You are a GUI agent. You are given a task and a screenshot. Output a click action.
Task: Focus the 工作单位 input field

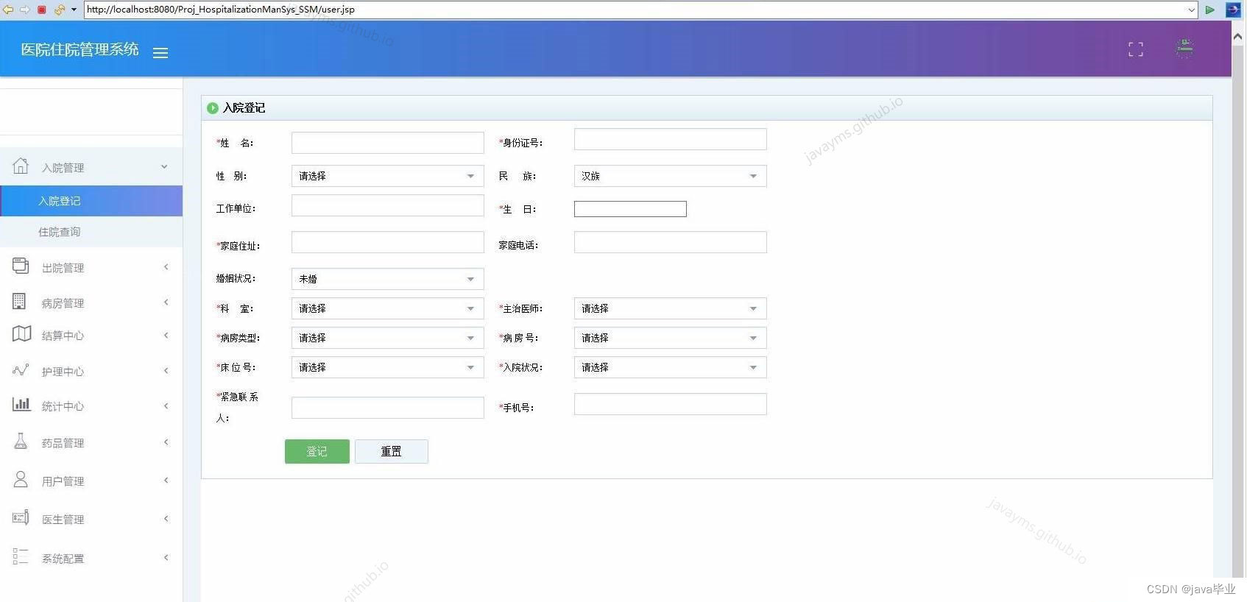pos(387,205)
